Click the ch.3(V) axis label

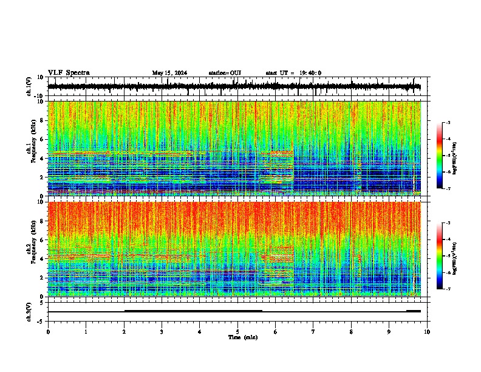29,312
